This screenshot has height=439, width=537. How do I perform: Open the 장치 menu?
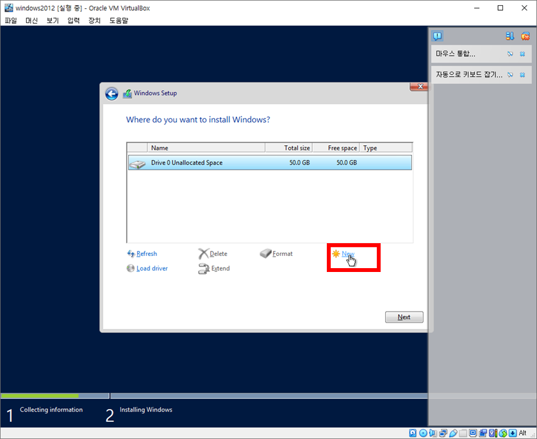[95, 20]
